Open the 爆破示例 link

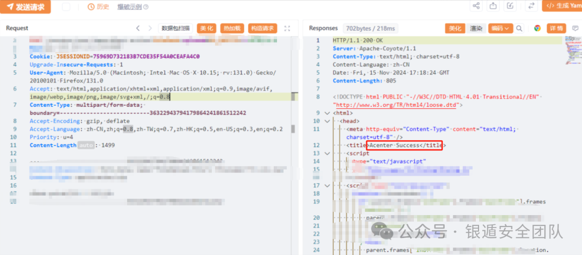[x=130, y=6]
